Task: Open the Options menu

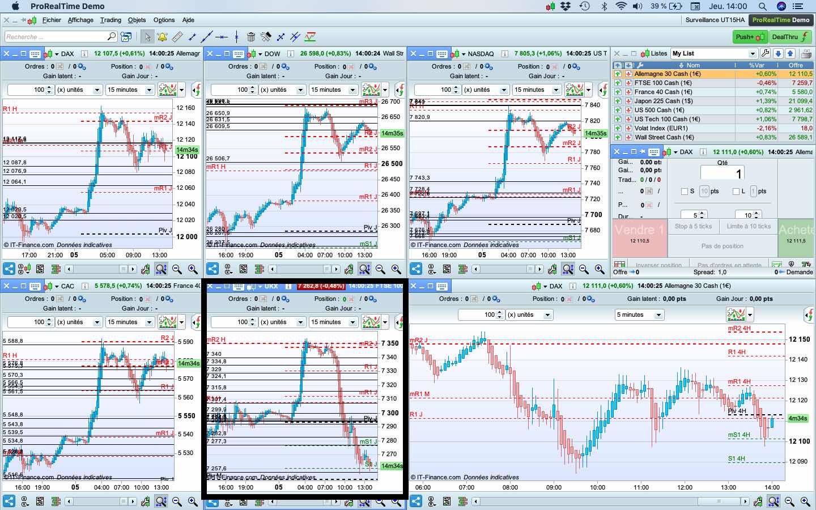Action: [x=164, y=20]
